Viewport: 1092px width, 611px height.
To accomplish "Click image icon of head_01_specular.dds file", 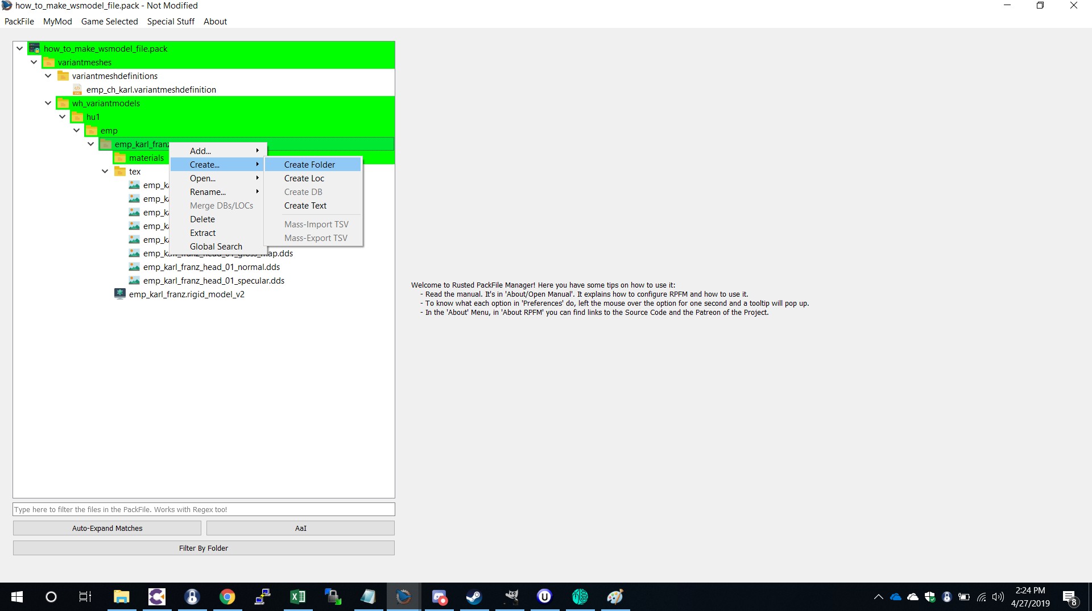I will (134, 281).
